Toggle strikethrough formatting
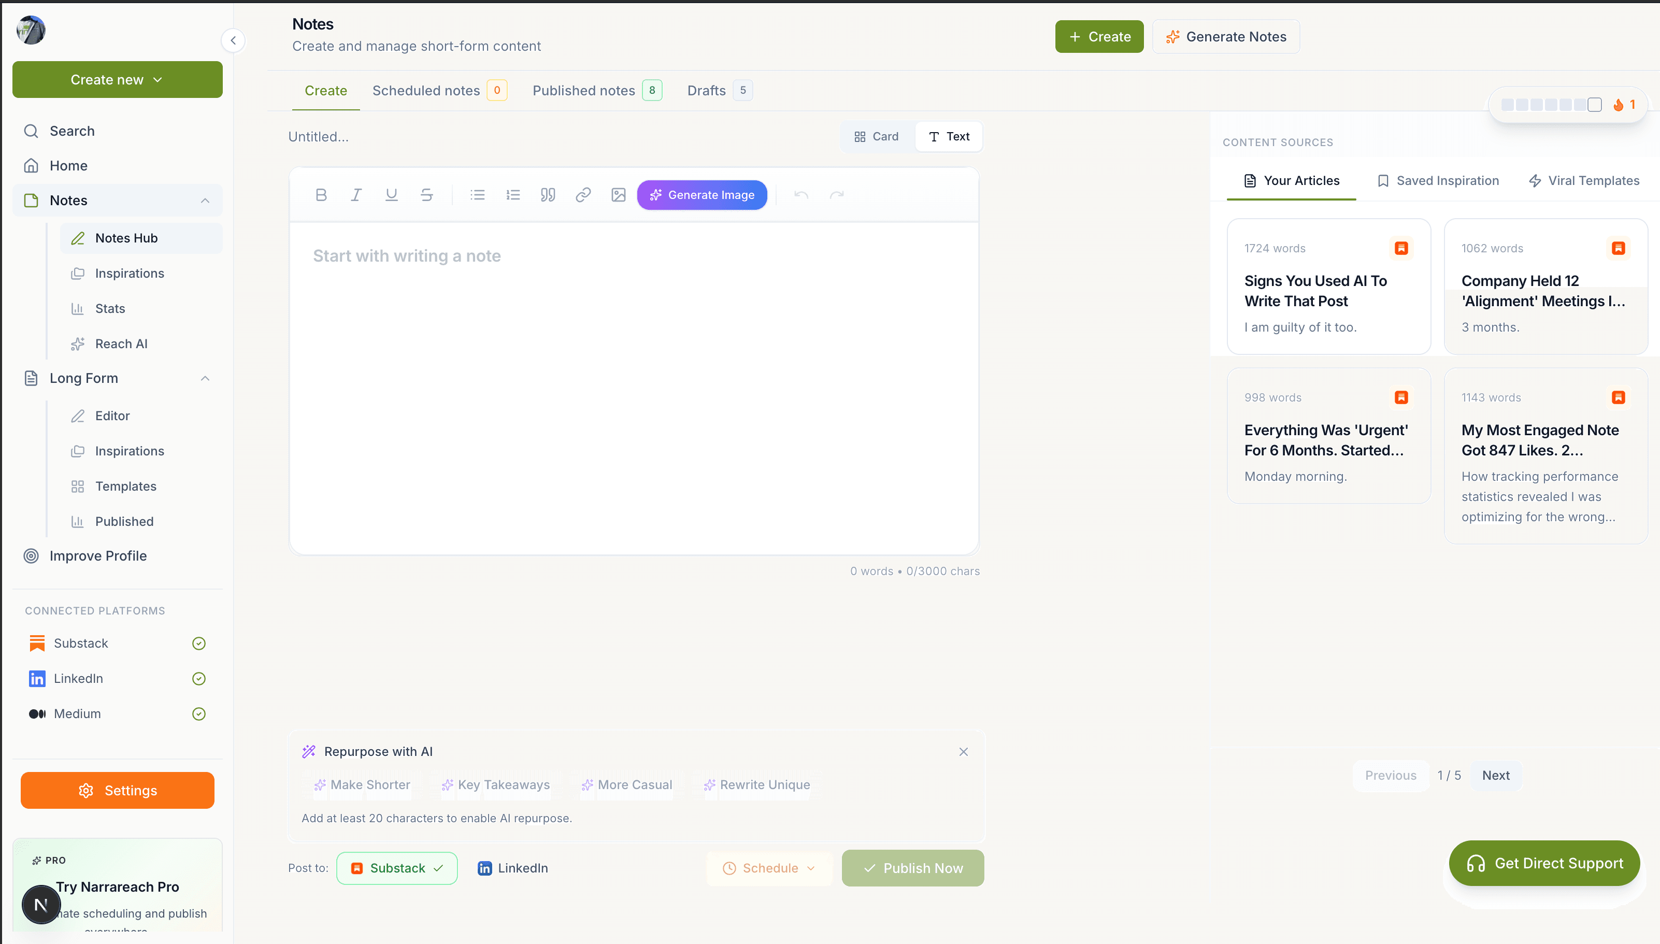1660x944 pixels. click(x=426, y=194)
